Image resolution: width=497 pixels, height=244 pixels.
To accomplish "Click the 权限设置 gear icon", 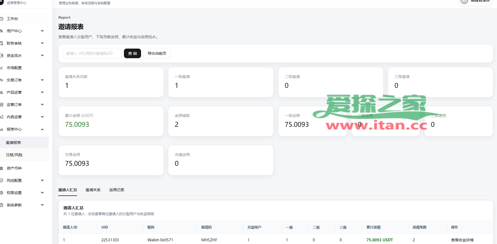I will tap(1, 193).
